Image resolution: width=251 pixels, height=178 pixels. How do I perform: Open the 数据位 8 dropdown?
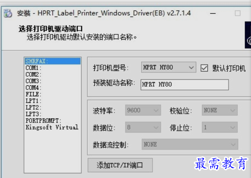pyautogui.click(x=143, y=127)
